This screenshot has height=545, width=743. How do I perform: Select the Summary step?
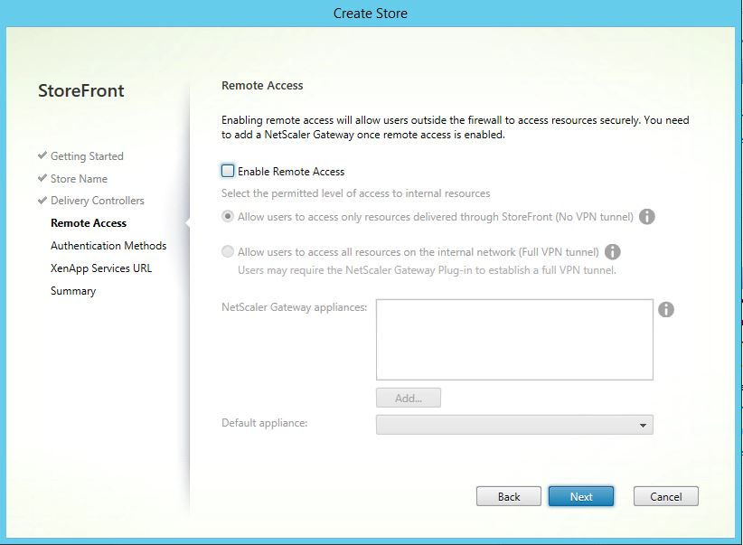[73, 291]
